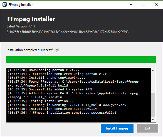Viewport: 163px width, 137px height.
Task: Click the maximize button in title bar
Action: coord(144,4)
